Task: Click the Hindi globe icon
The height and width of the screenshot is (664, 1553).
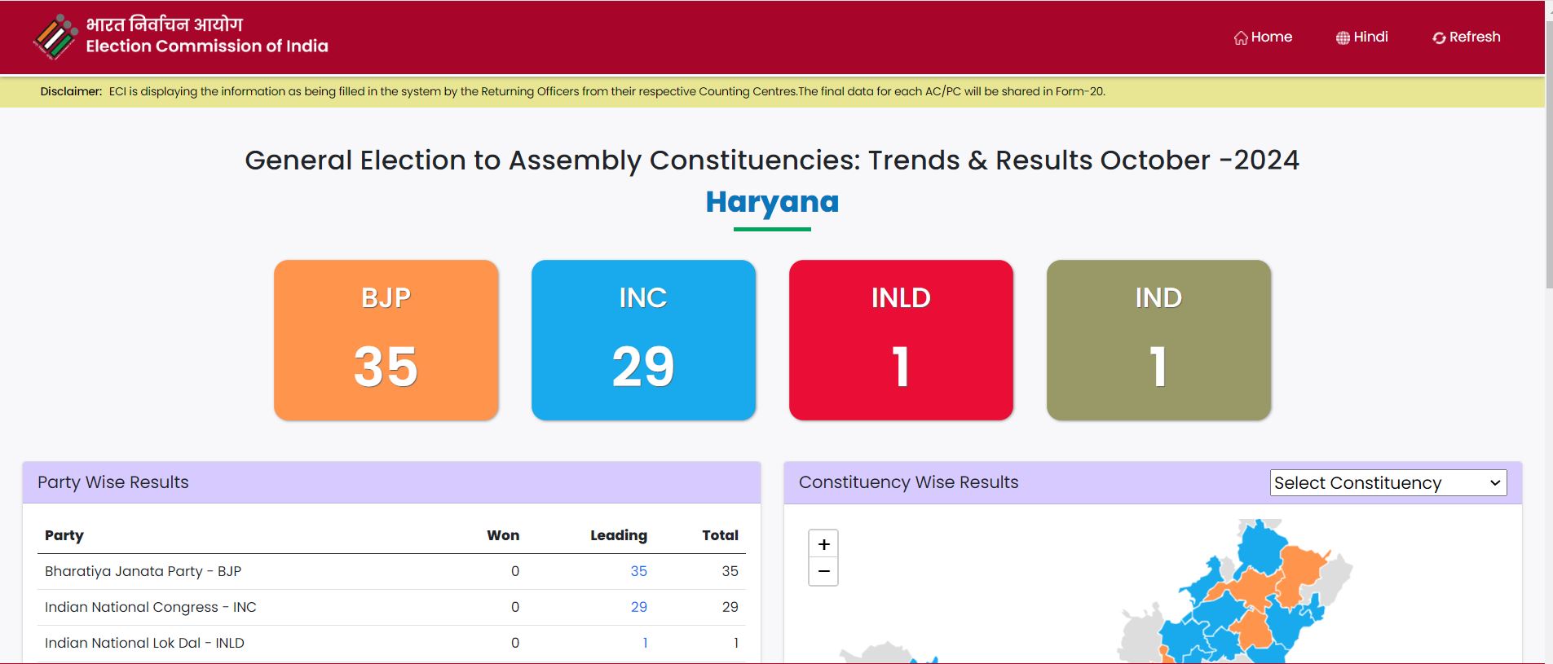Action: (x=1343, y=38)
